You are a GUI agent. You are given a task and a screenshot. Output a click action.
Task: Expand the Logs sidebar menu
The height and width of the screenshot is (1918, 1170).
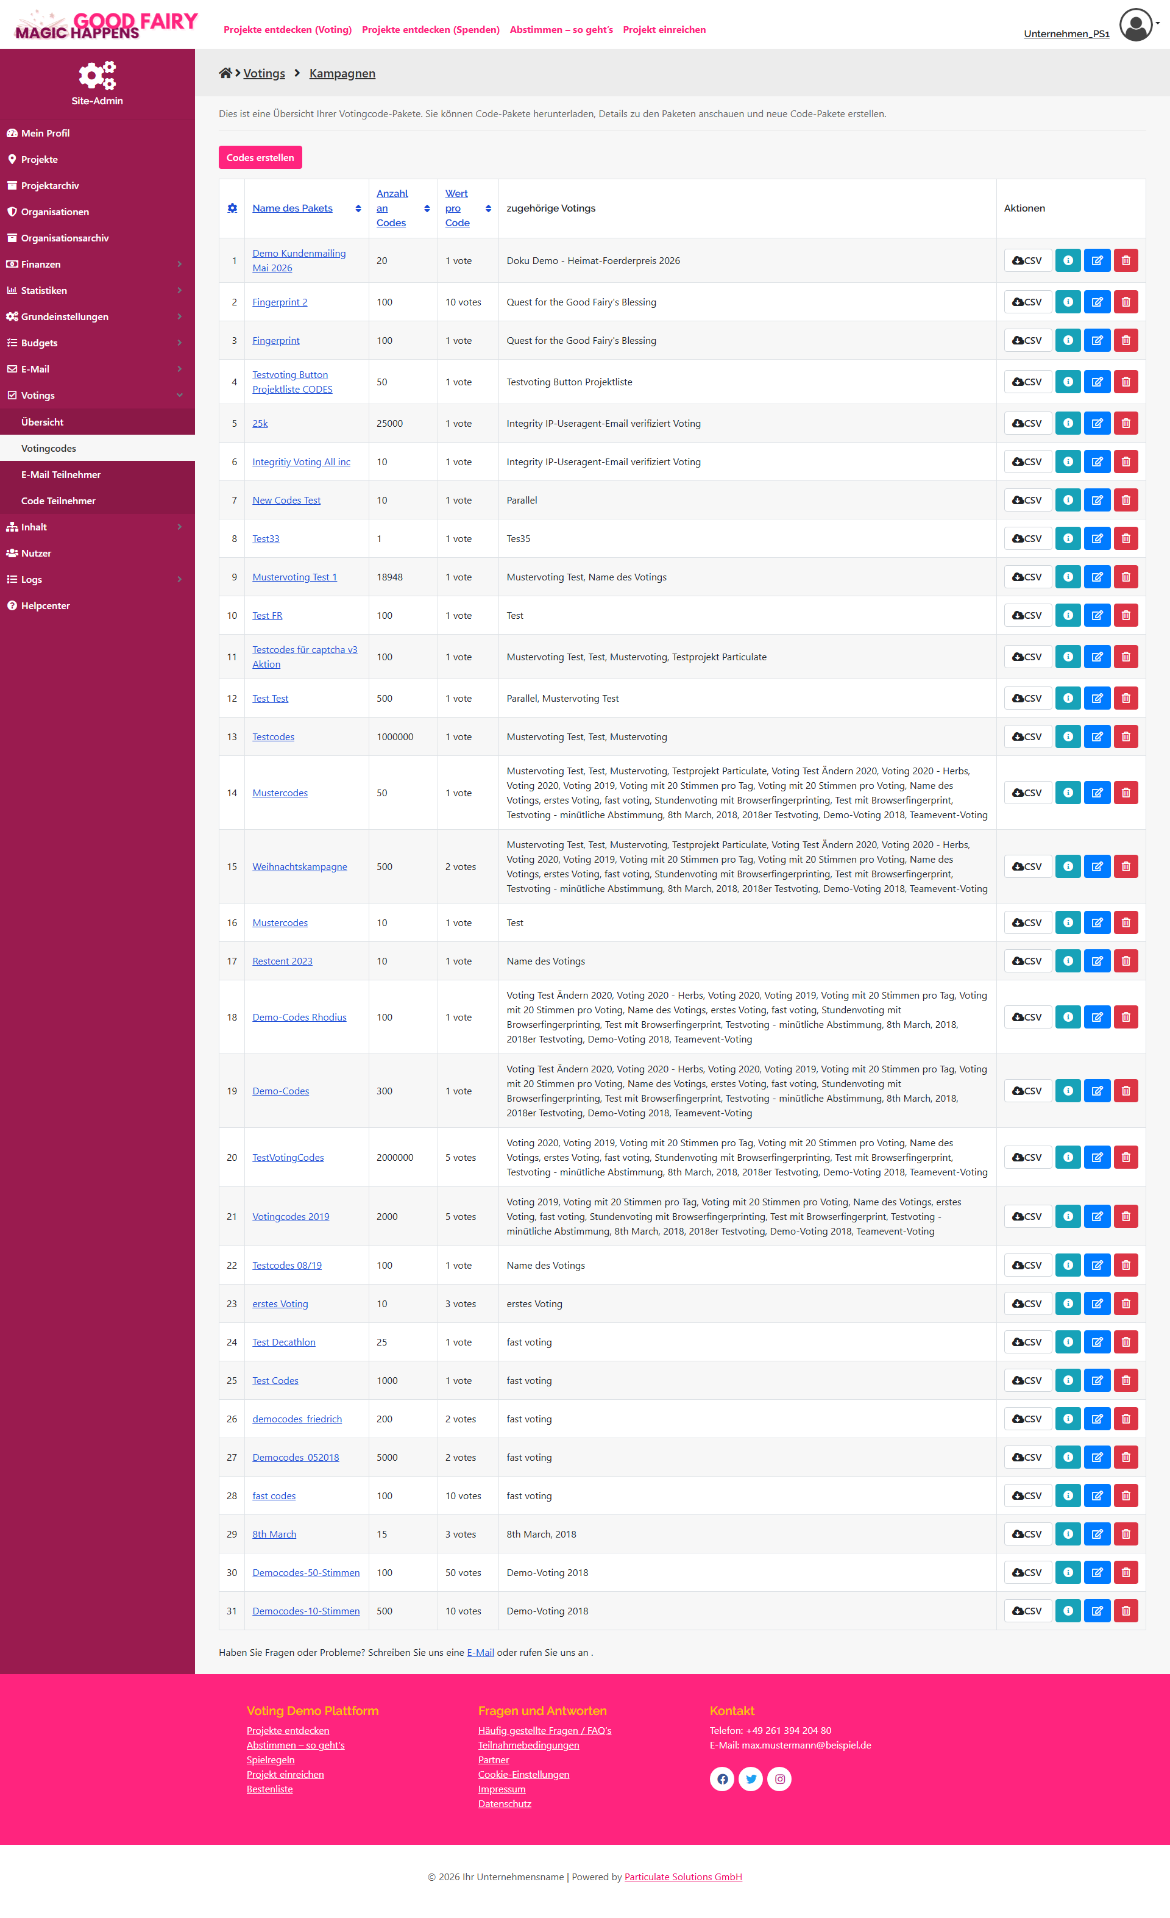point(97,579)
